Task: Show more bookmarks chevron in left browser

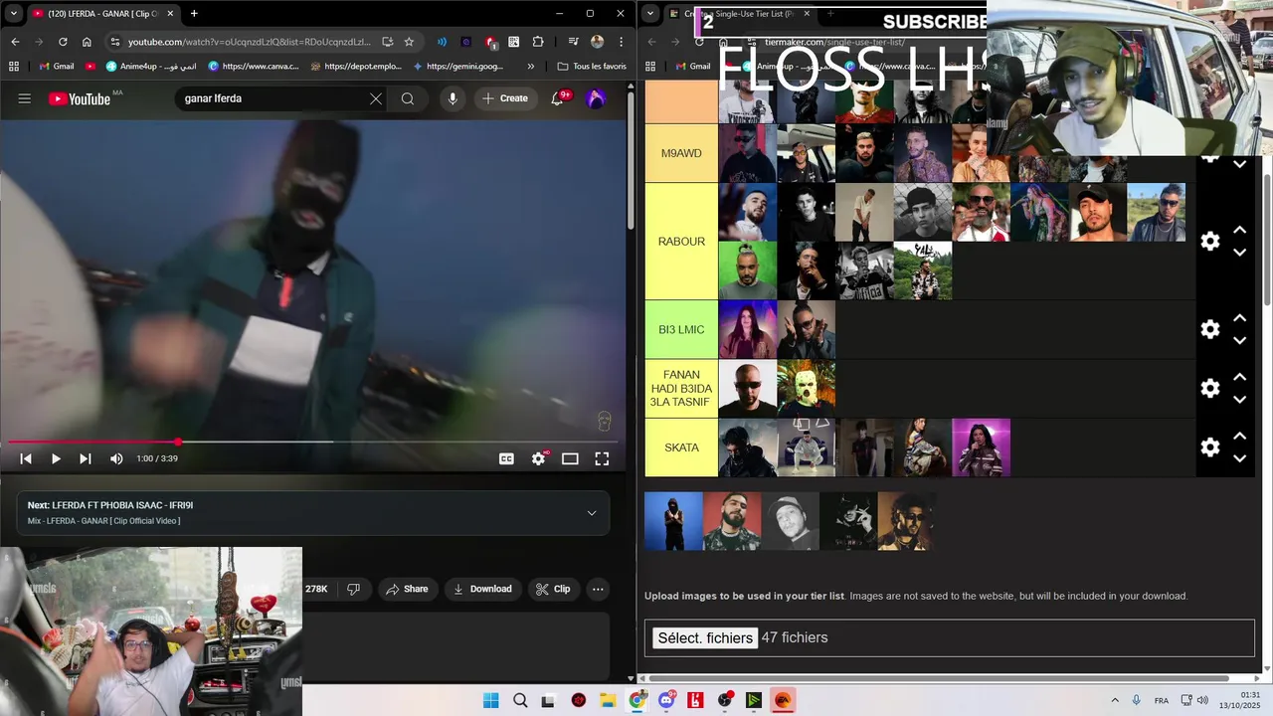Action: coord(530,67)
